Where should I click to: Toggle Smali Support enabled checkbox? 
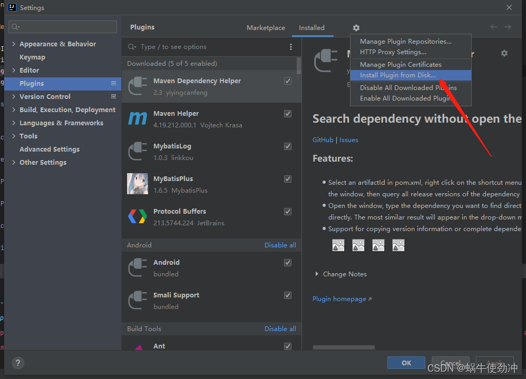click(x=288, y=295)
